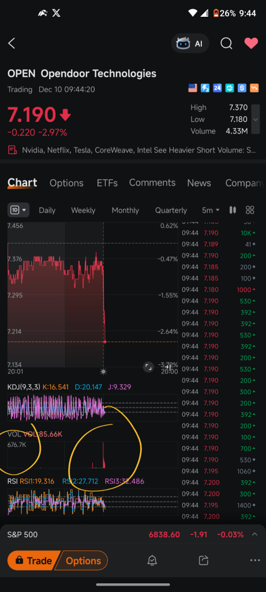Tap the share icon in bottom bar
266x592 pixels.
[x=204, y=560]
